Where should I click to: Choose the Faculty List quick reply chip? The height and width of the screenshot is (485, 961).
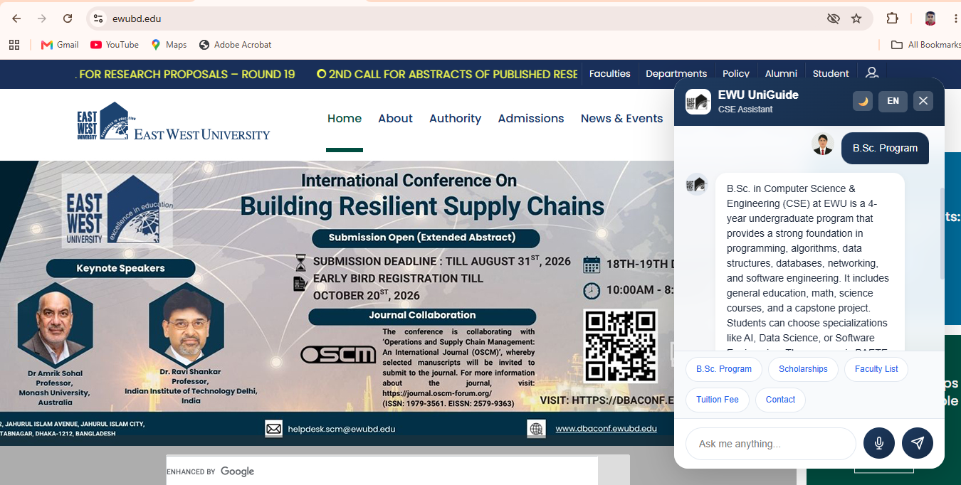(x=876, y=369)
